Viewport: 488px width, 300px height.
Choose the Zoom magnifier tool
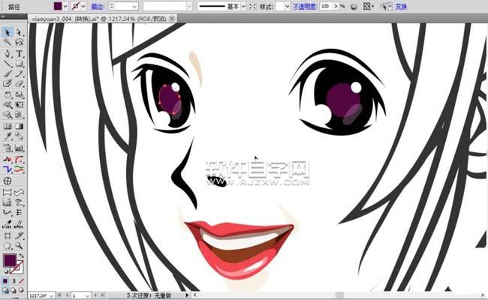pos(20,245)
